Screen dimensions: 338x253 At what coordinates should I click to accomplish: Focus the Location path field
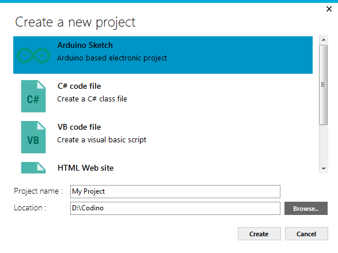pyautogui.click(x=175, y=209)
